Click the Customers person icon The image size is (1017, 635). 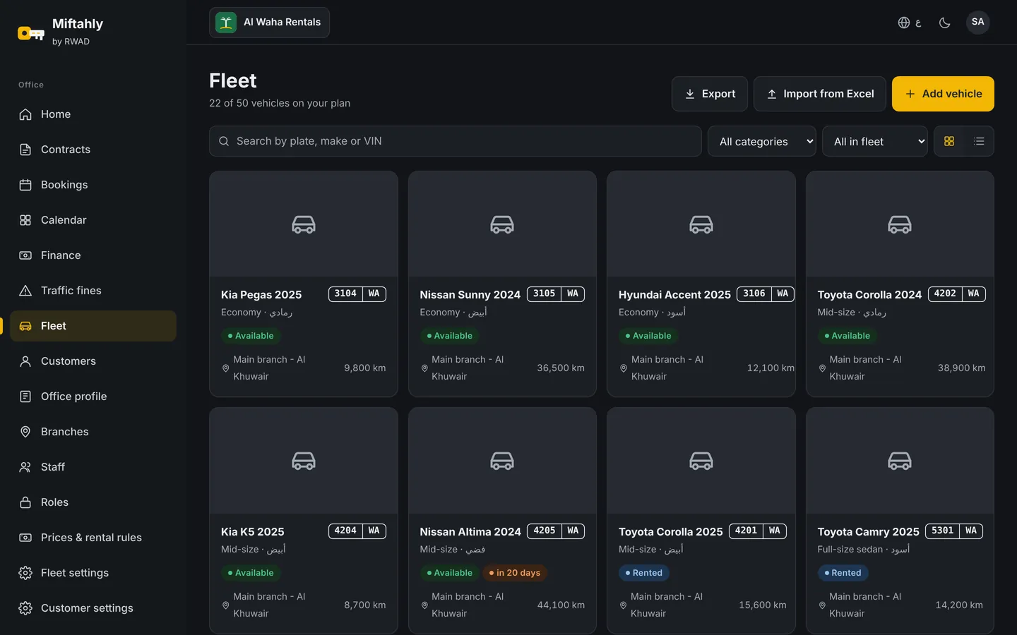click(x=25, y=361)
